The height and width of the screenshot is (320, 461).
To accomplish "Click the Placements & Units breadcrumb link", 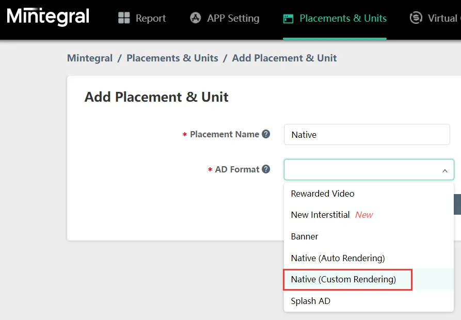I will pyautogui.click(x=172, y=58).
